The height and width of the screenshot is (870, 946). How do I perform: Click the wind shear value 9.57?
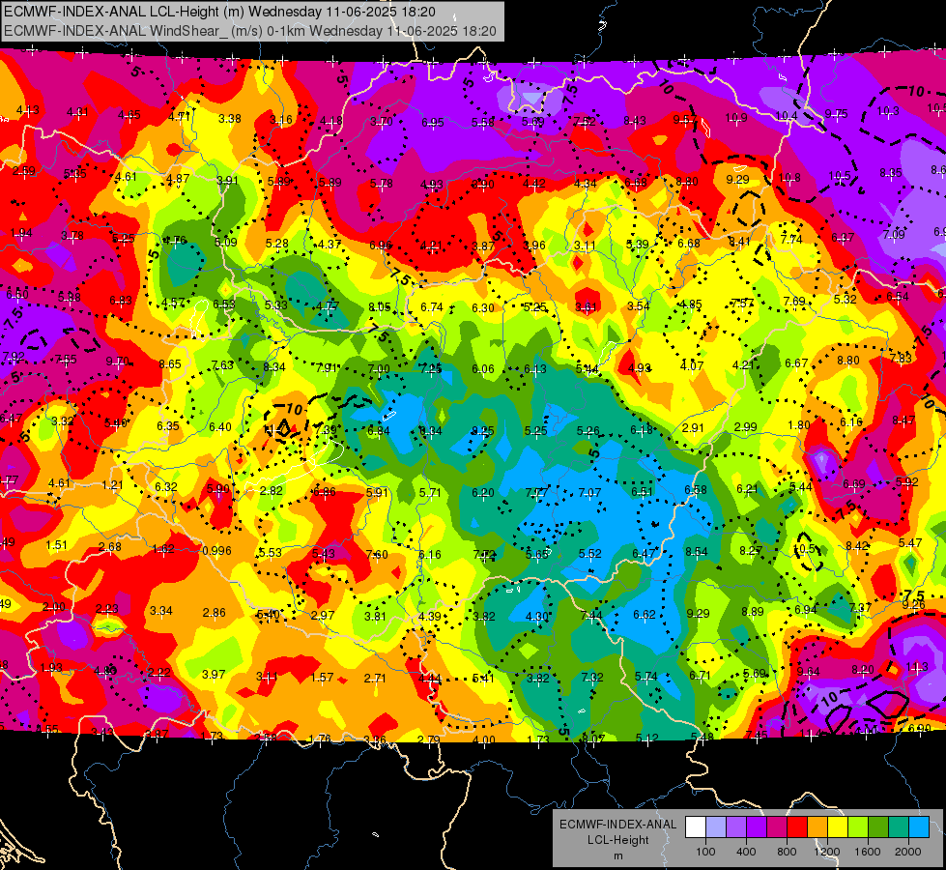(x=685, y=119)
